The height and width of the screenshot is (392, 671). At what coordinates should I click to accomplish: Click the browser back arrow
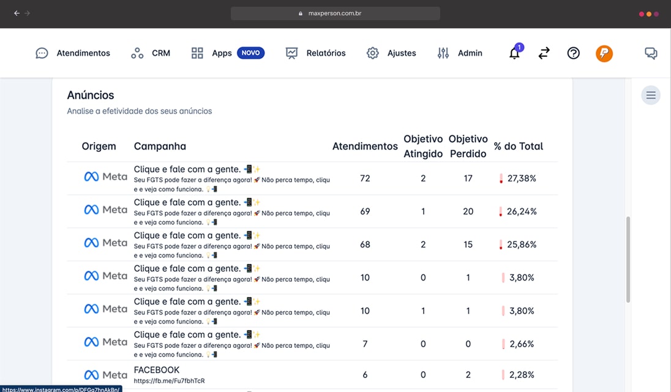coord(17,13)
